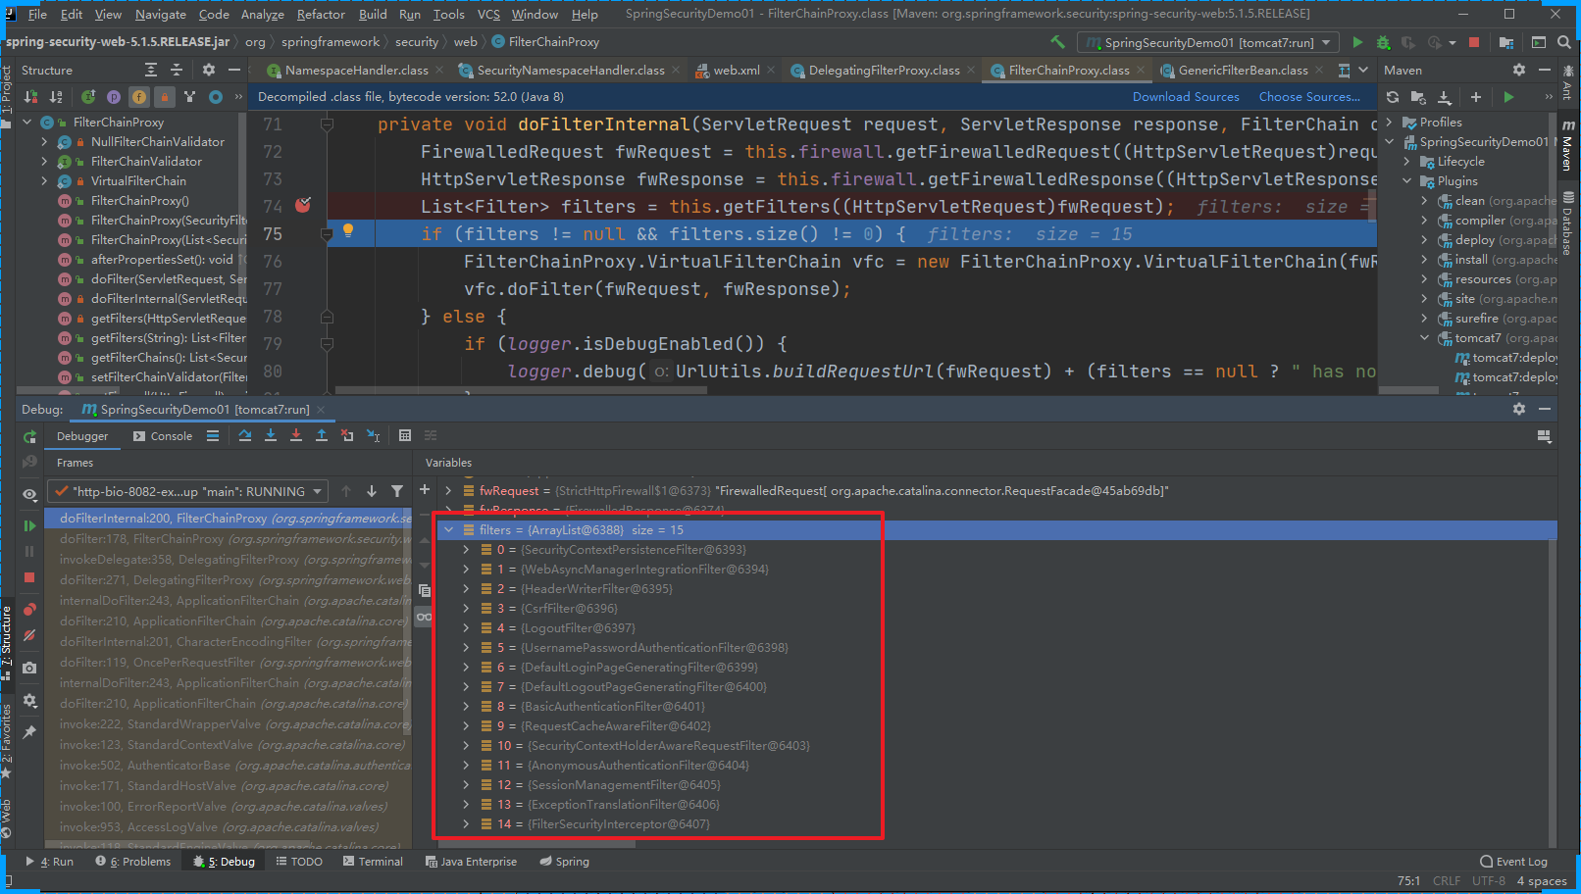Toggle the watches glasses icon in Variables

424,617
